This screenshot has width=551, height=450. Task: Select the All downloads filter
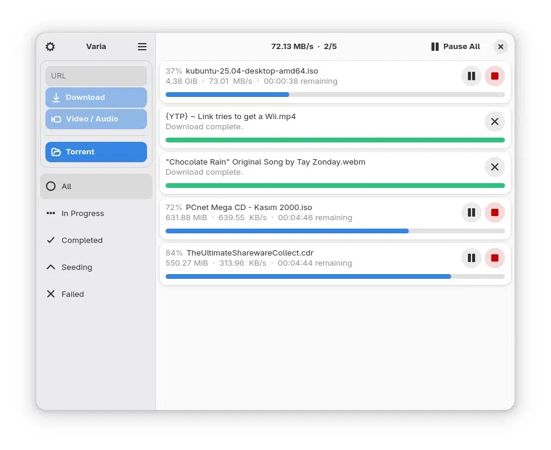pos(96,187)
